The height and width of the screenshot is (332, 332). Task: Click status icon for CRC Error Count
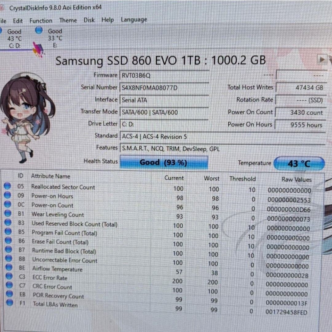click(9, 285)
